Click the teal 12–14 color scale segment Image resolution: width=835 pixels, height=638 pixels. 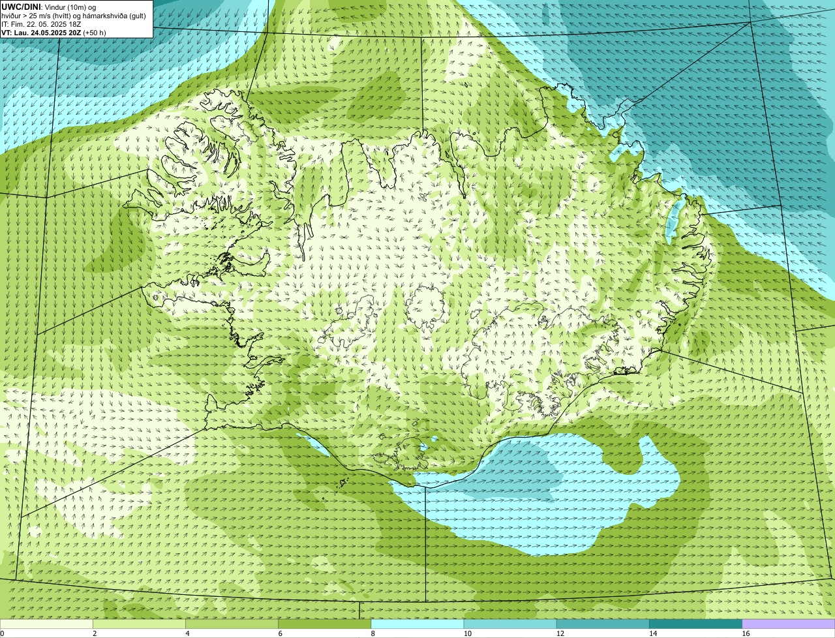[x=603, y=624]
